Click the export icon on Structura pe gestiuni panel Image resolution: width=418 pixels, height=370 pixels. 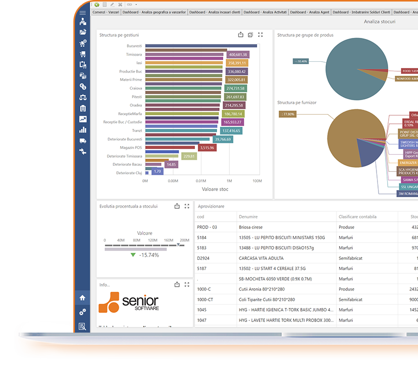click(x=240, y=35)
